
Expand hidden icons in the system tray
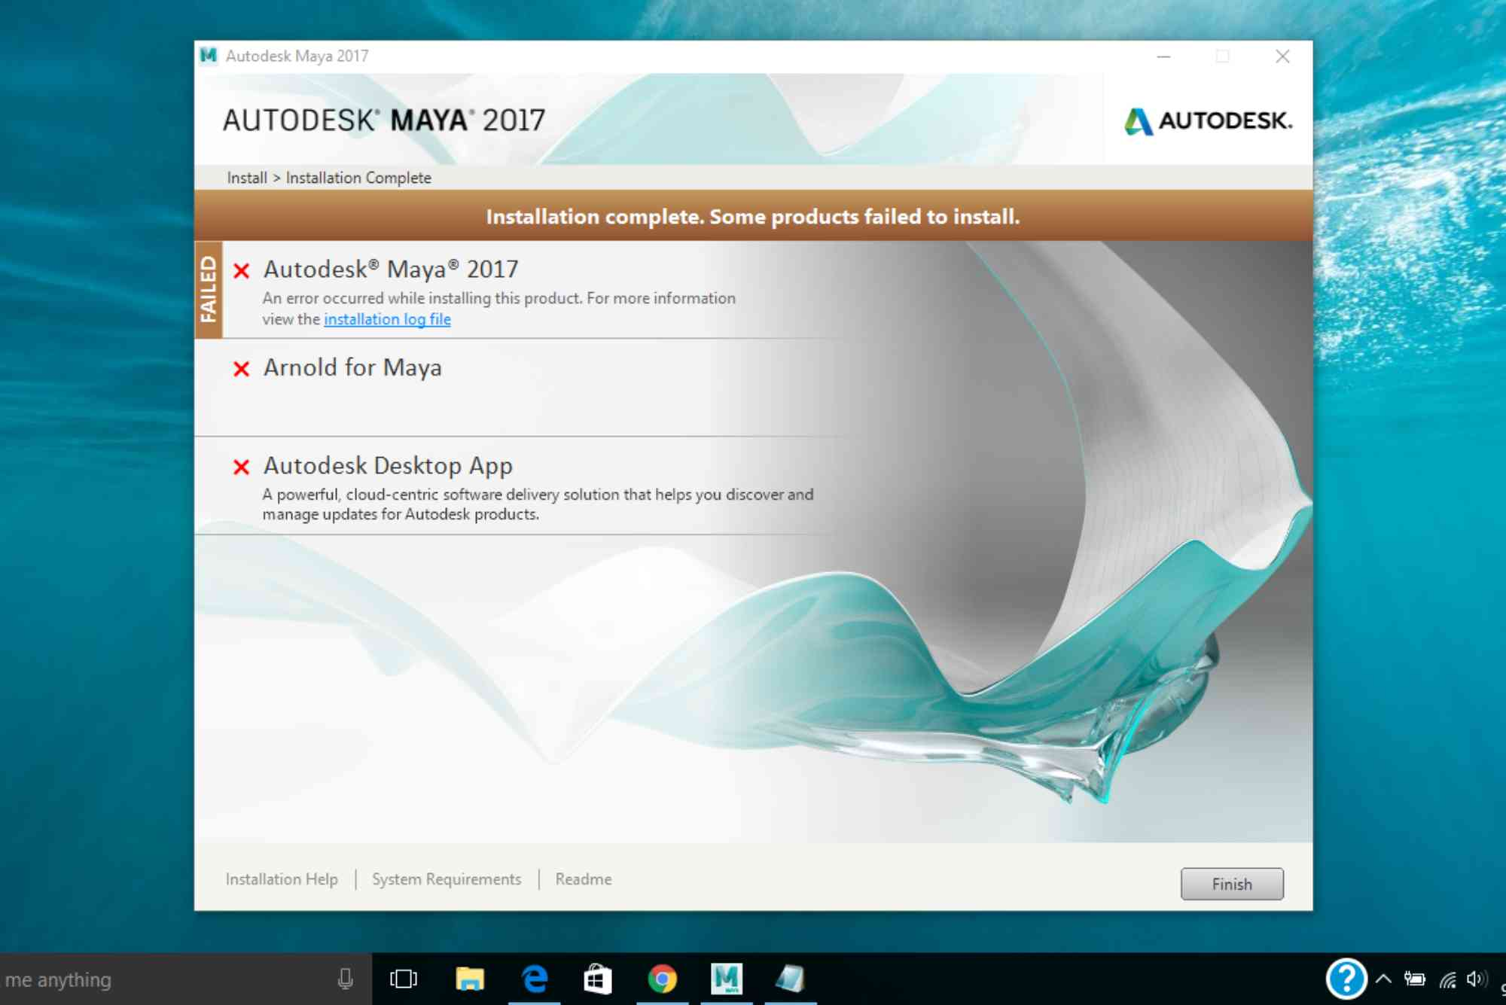[1383, 979]
